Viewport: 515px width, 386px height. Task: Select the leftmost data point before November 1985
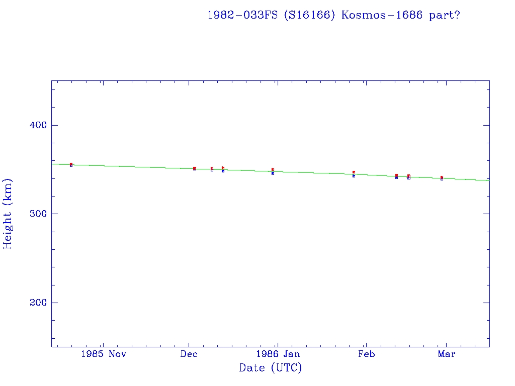pyautogui.click(x=71, y=164)
